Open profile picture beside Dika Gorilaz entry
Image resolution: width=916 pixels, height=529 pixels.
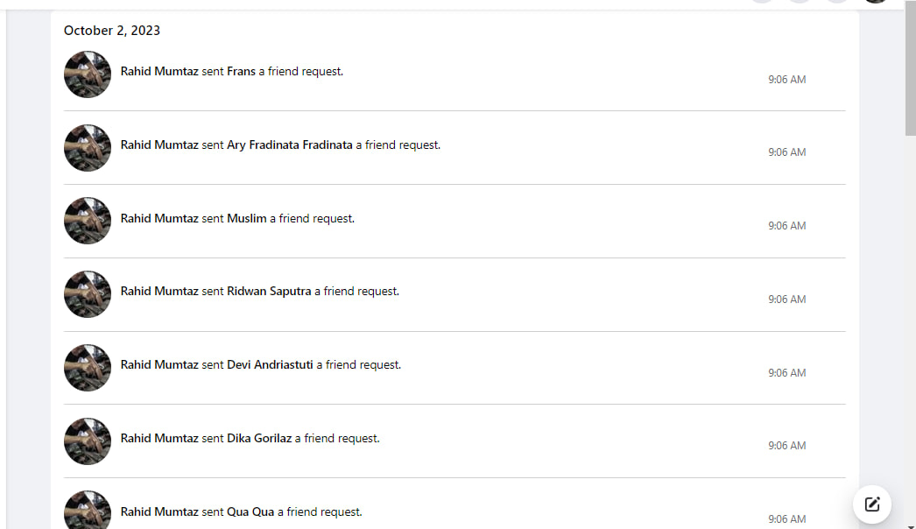[88, 441]
